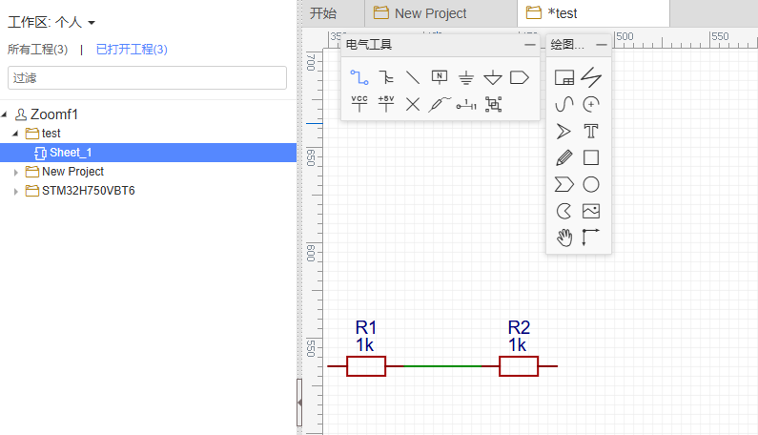Select the Net Label tool

(440, 77)
